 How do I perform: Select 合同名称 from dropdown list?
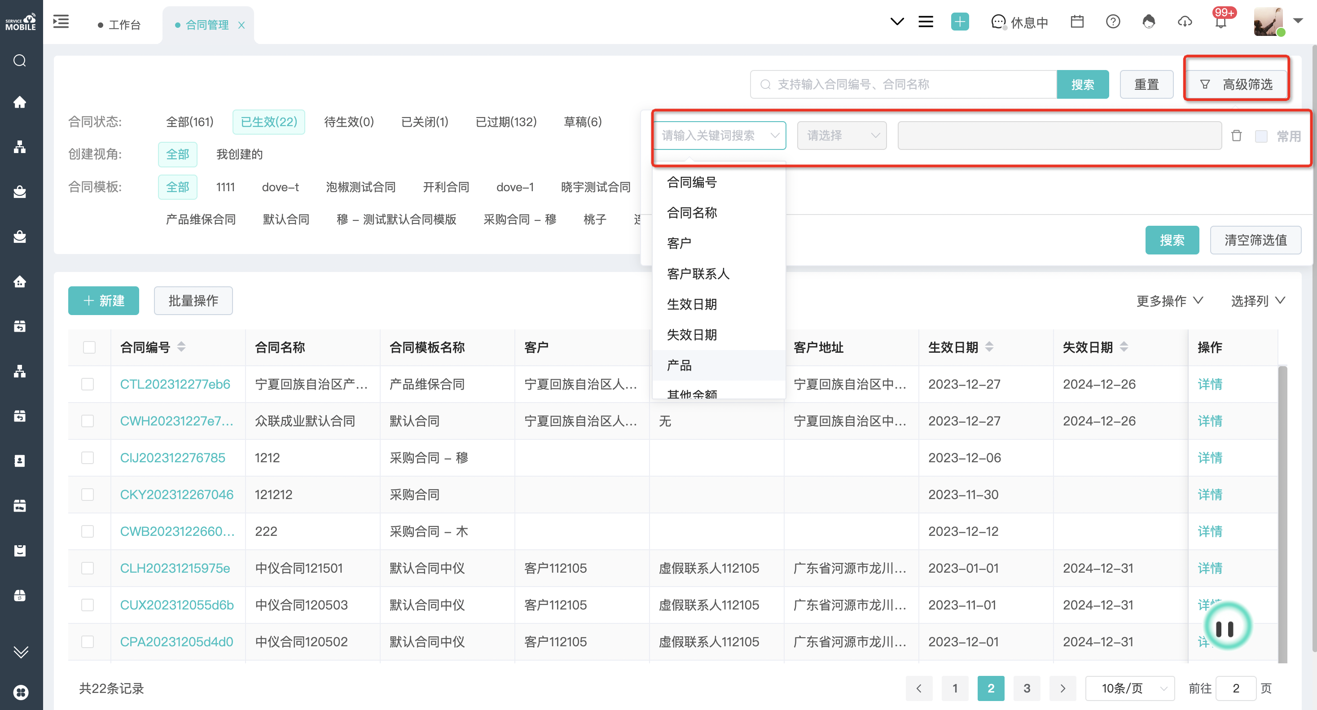pyautogui.click(x=719, y=213)
